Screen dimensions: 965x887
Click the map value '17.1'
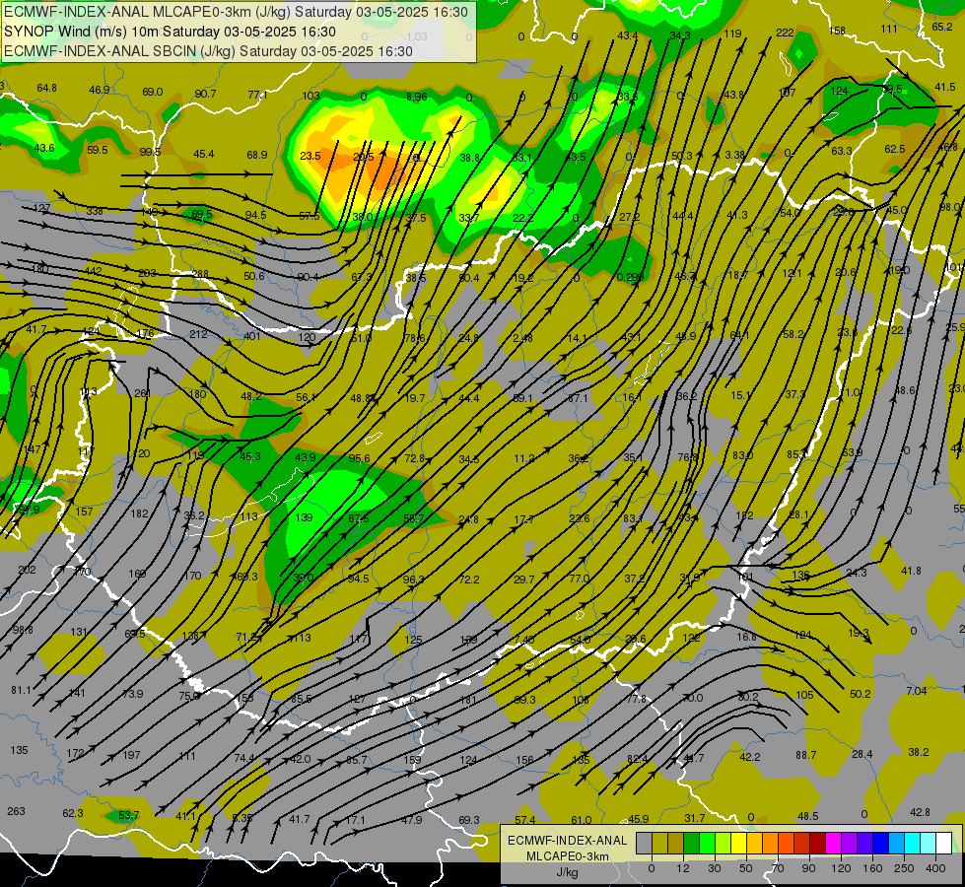coord(356,820)
